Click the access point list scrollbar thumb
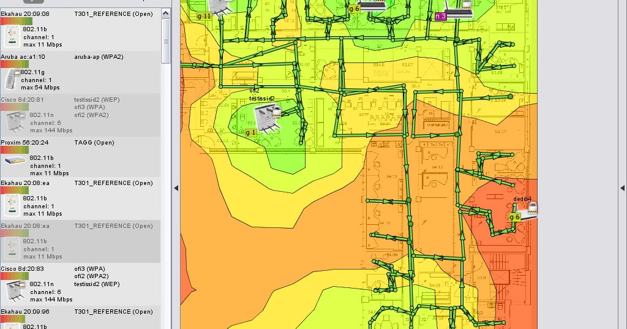The image size is (627, 329). pos(165,41)
